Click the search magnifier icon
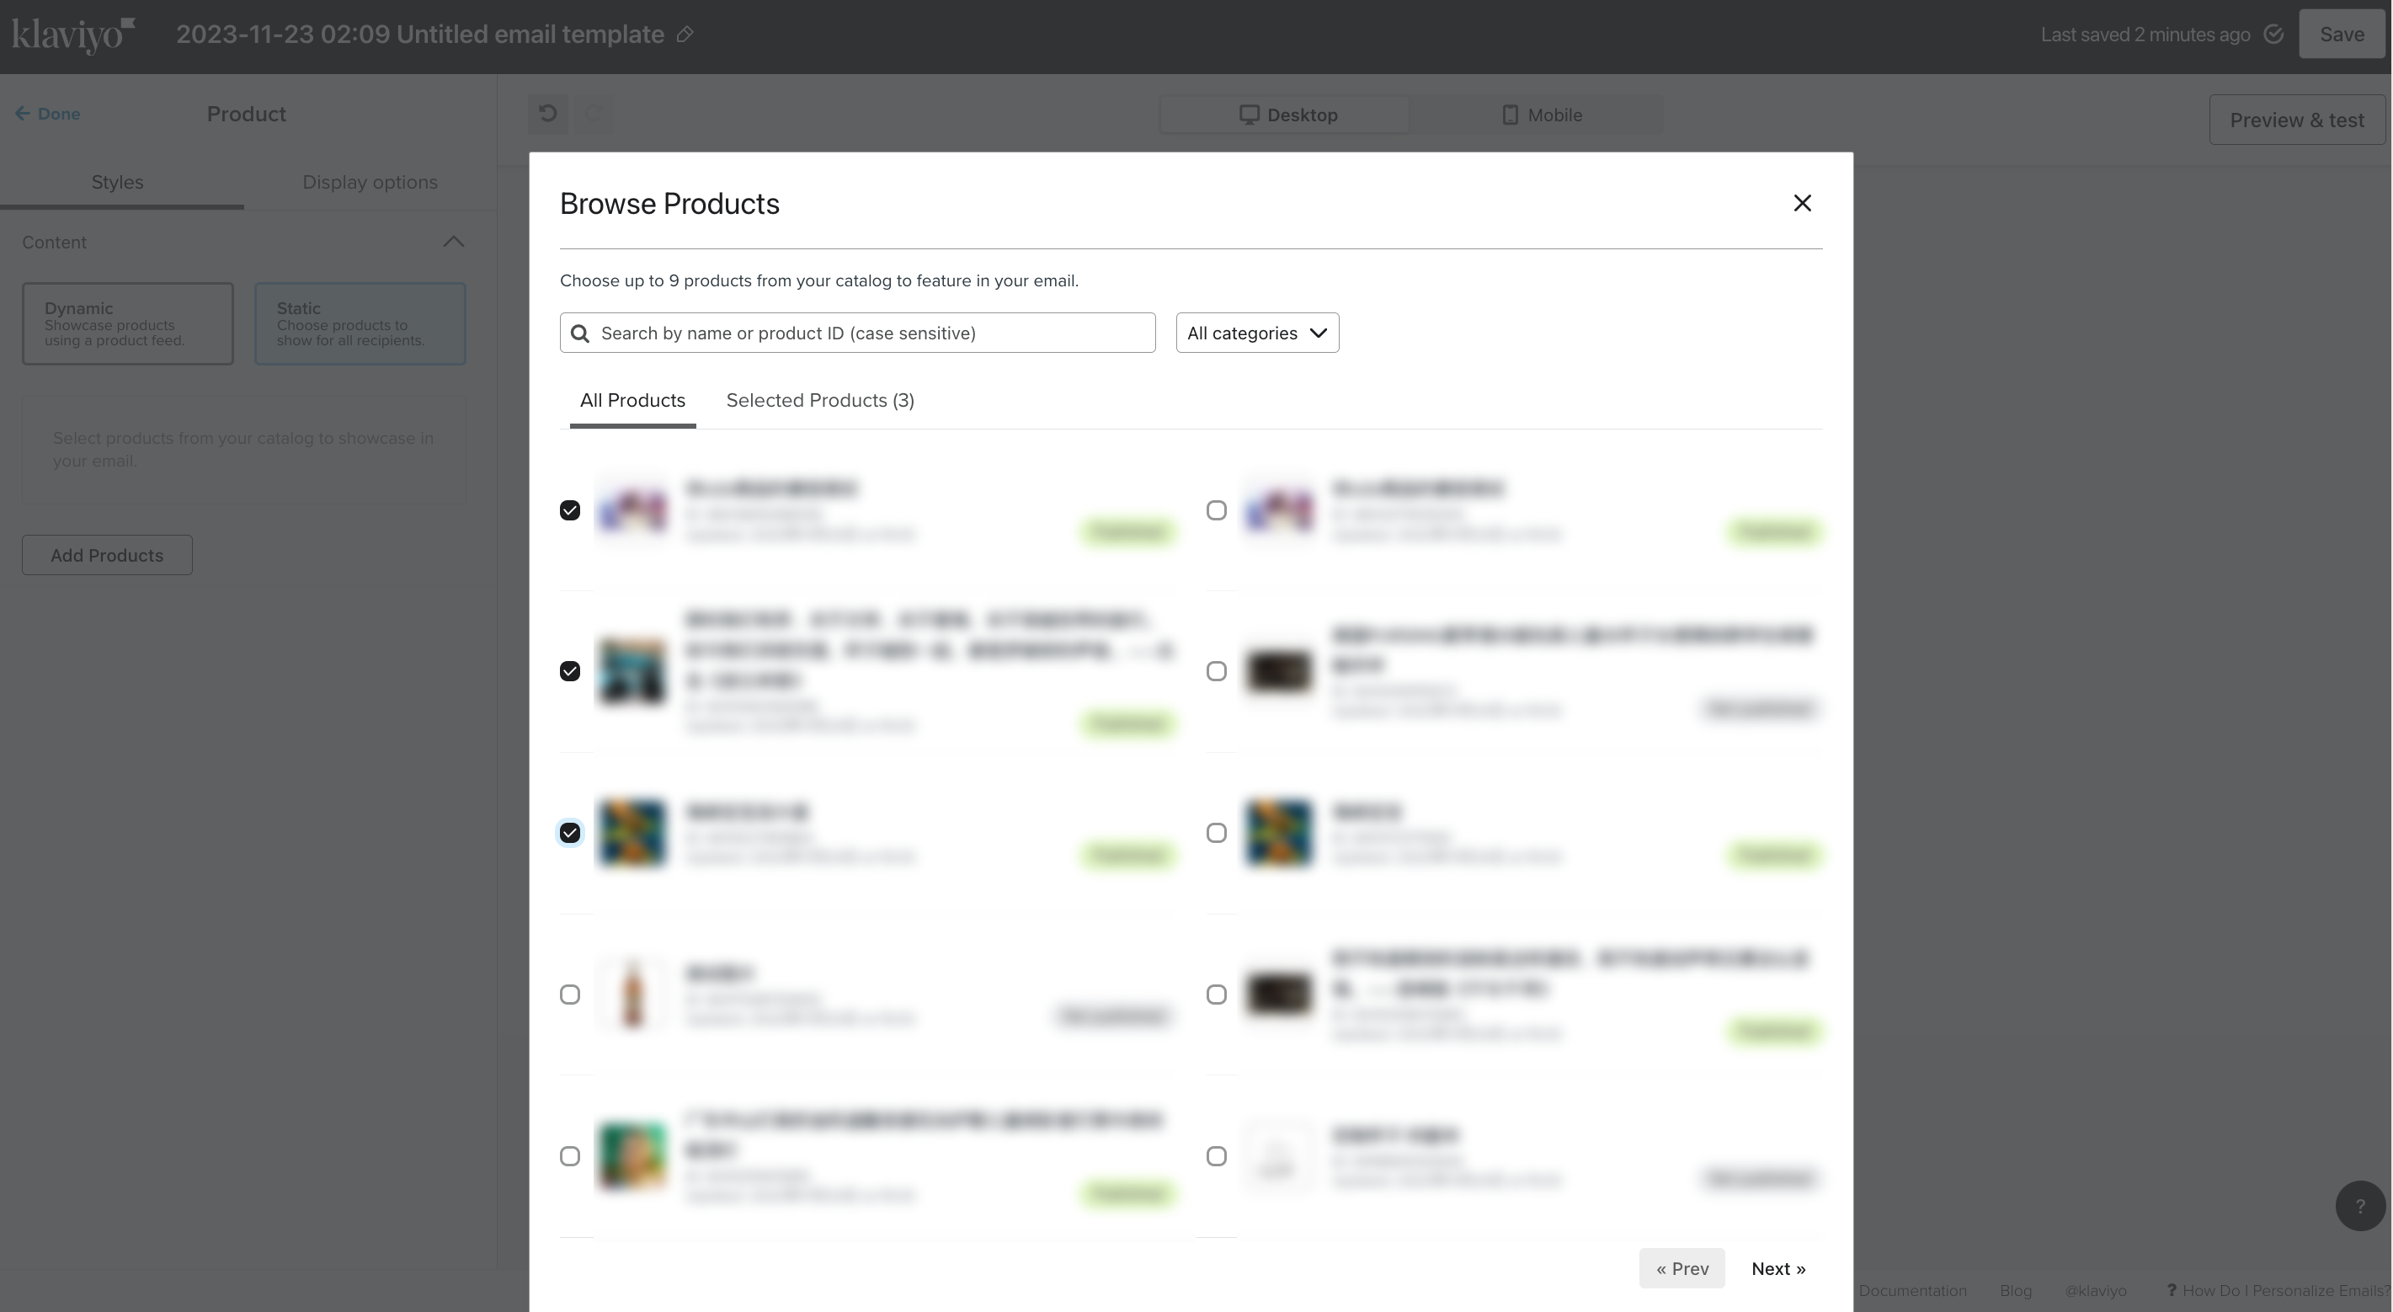2393x1312 pixels. 579,333
